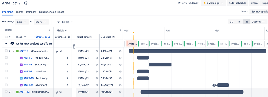Viewport: 268px width, 97px height.
Task: Collapse the ANPT-6 epic children
Action: 14,51
